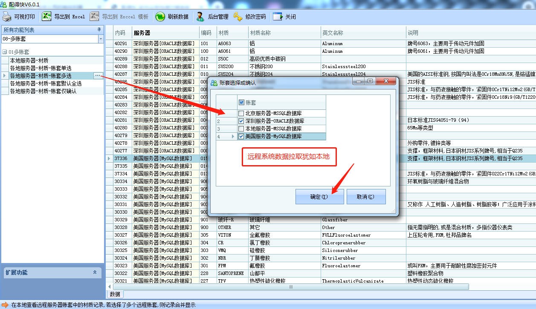Image resolution: width=536 pixels, height=309 pixels.
Task: Select 各地服务器-材质-账套多选 item
Action: 41,76
